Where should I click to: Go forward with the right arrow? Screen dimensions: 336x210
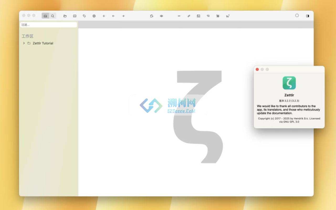click(123, 16)
